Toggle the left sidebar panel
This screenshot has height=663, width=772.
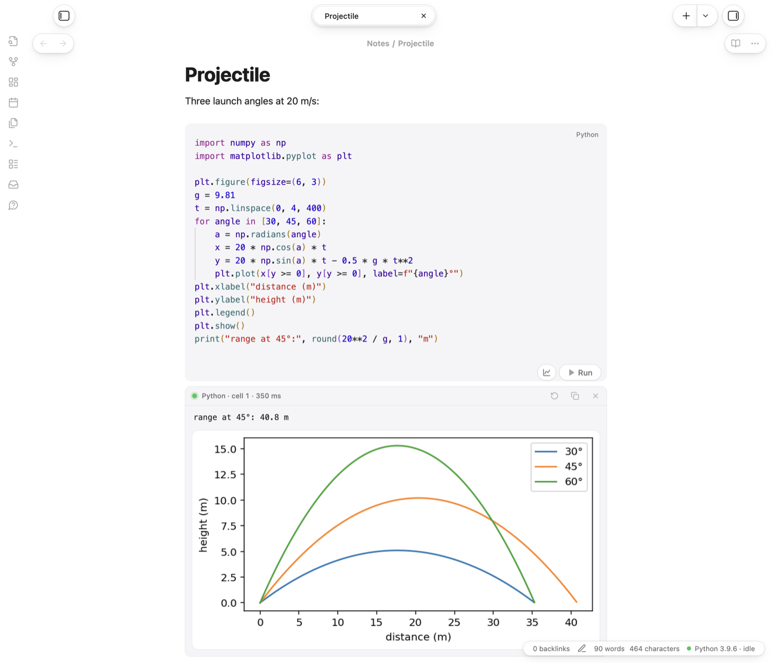(x=64, y=16)
